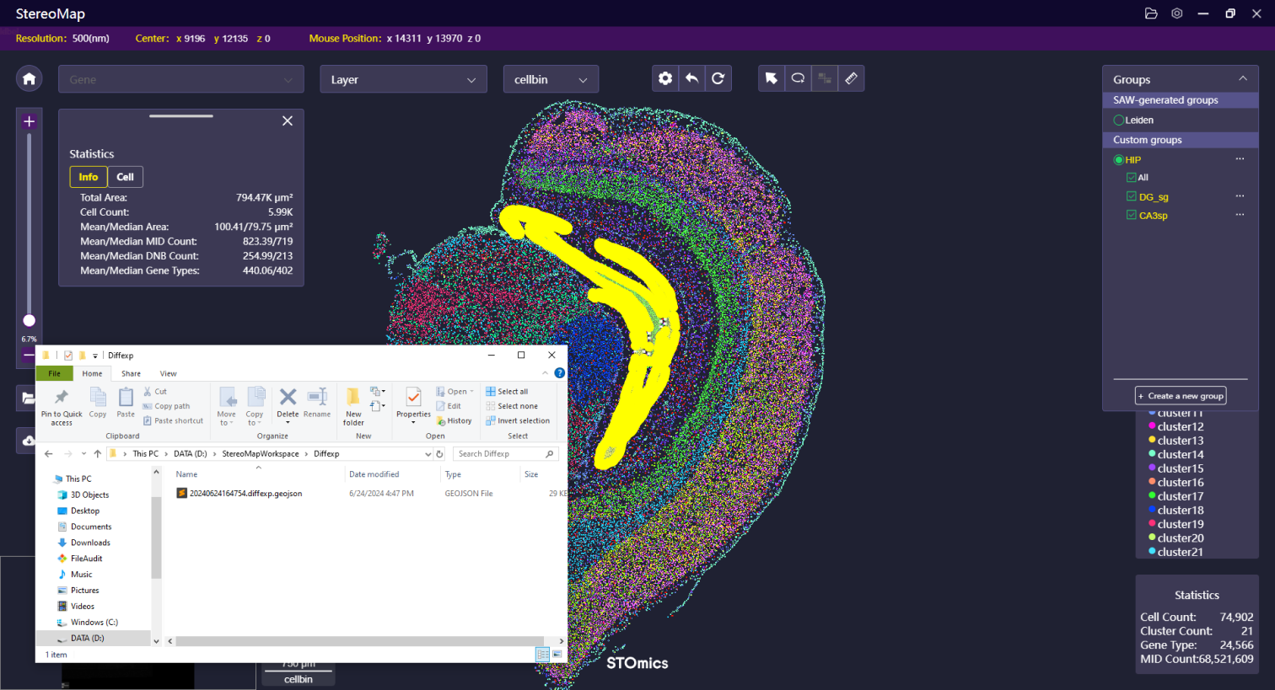1275x690 pixels.
Task: Switch to the Cell tab in Statistics
Action: [x=125, y=177]
